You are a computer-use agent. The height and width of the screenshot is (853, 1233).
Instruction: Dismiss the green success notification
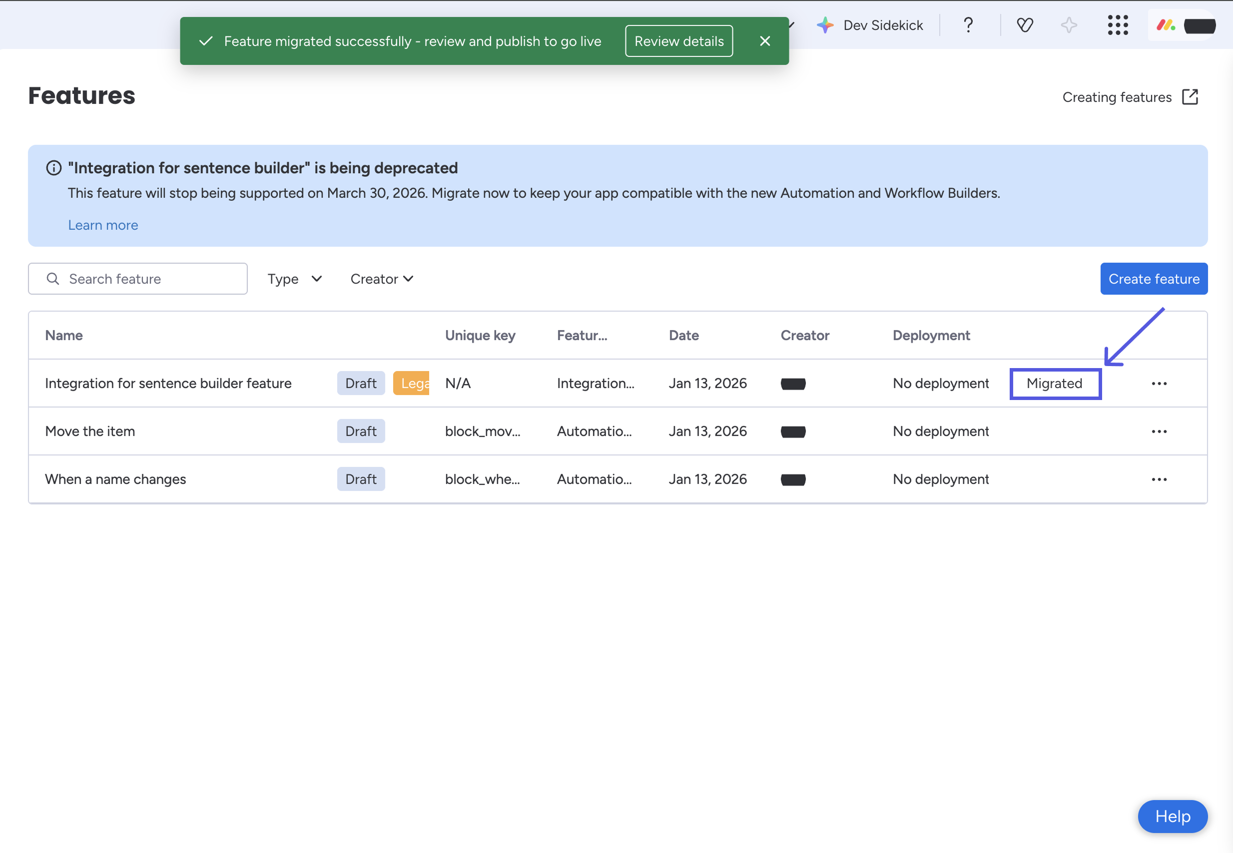[764, 41]
